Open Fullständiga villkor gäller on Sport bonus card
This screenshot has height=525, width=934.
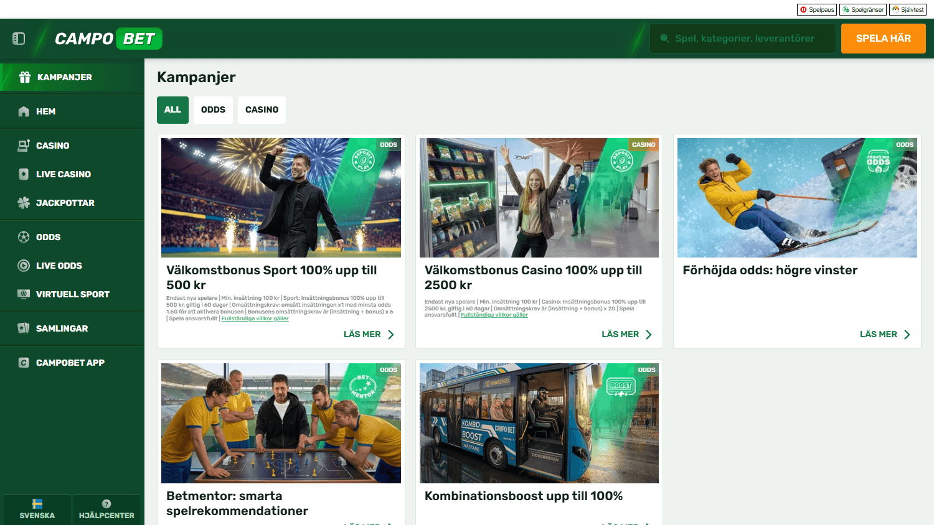[255, 318]
